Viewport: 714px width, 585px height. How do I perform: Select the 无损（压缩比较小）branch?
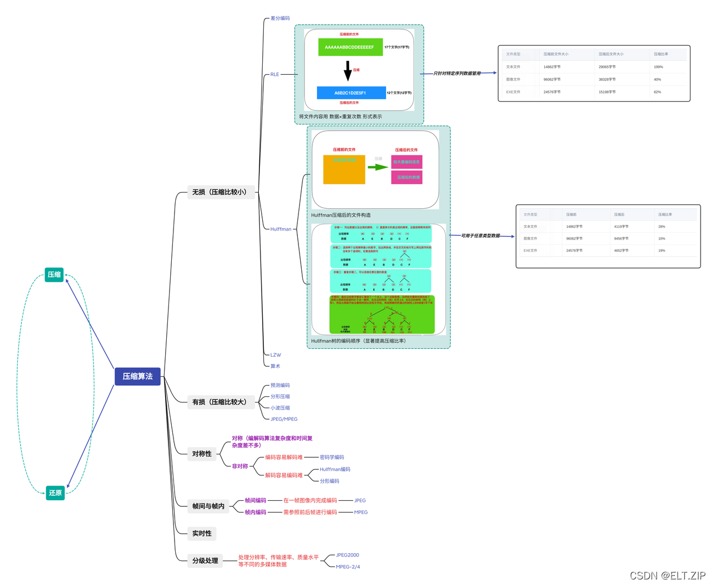pos(221,192)
